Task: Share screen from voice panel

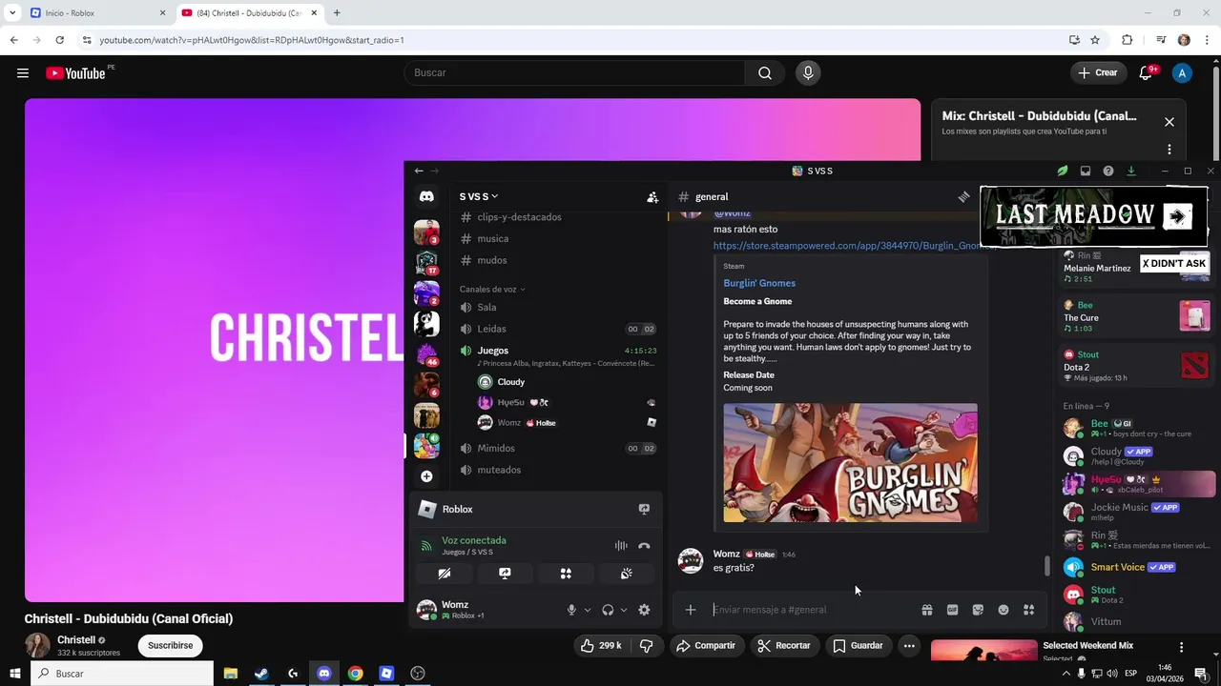Action: pyautogui.click(x=505, y=574)
